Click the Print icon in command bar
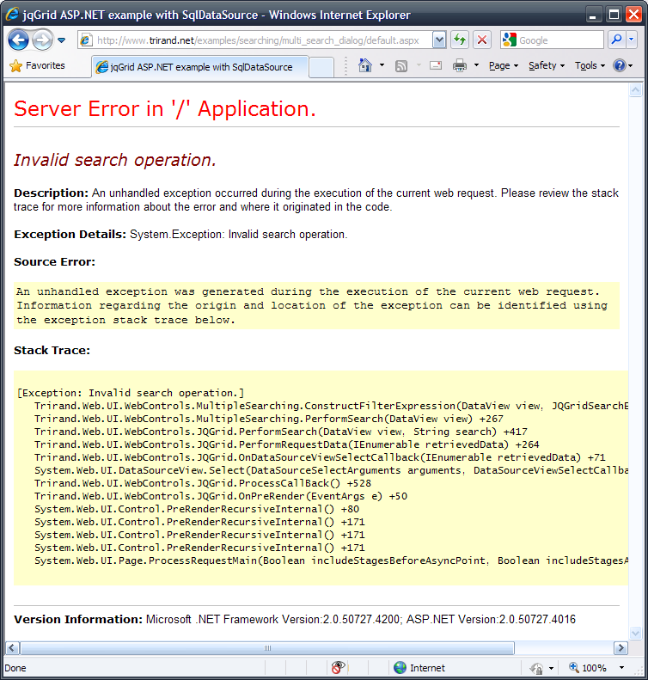The width and height of the screenshot is (648, 680). point(460,65)
